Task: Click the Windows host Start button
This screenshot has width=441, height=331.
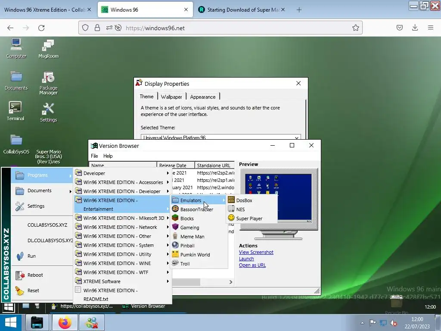Action: pyautogui.click(x=11, y=322)
